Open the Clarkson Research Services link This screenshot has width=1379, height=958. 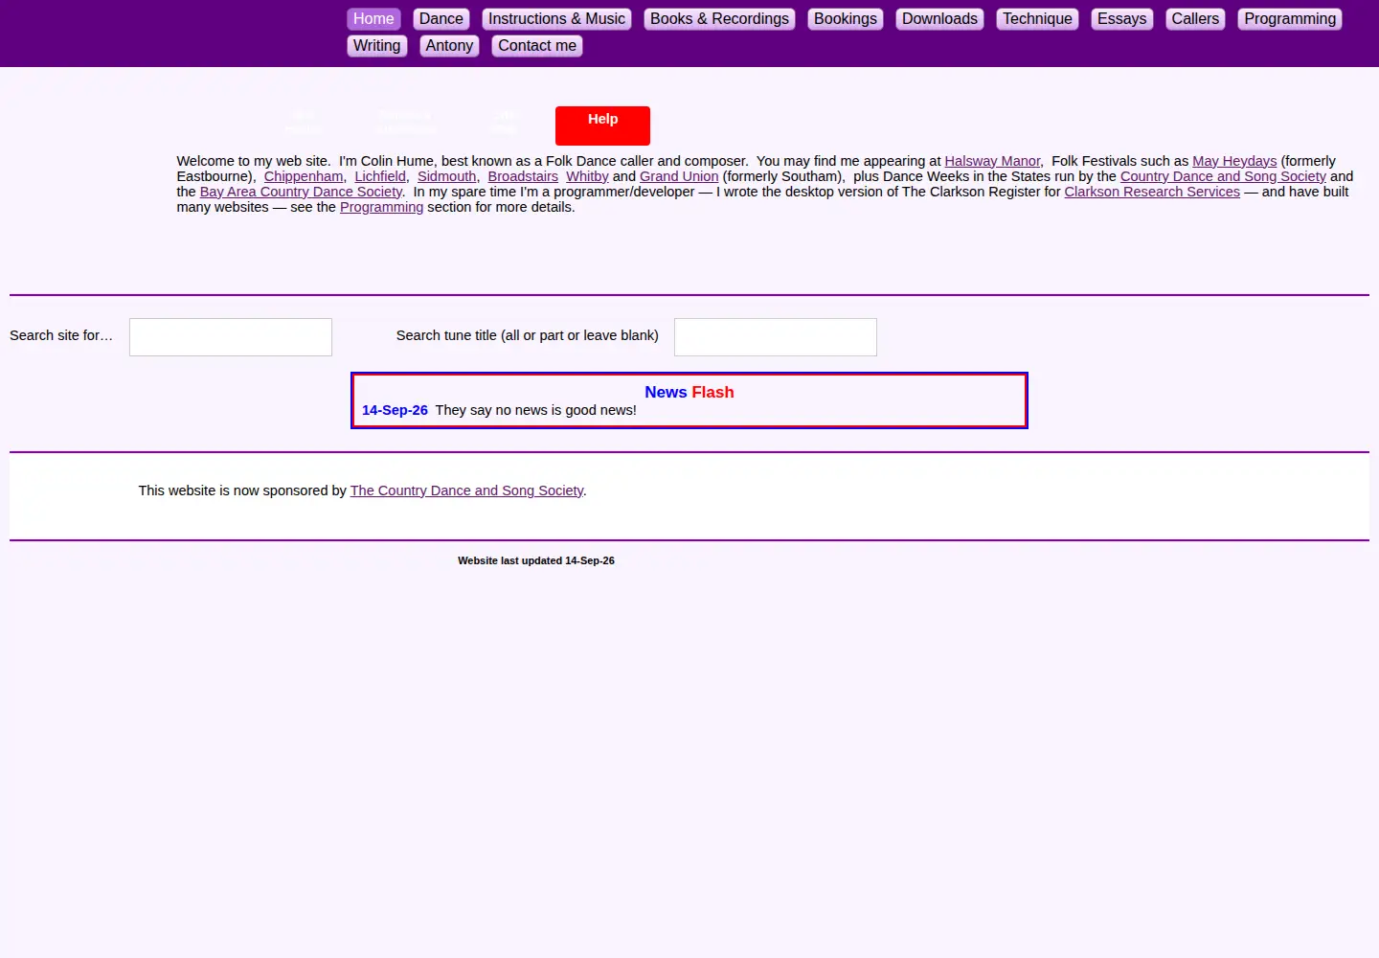(x=1152, y=192)
